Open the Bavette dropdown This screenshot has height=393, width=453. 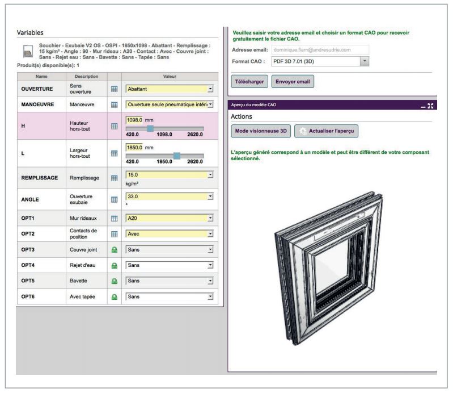[x=170, y=281]
